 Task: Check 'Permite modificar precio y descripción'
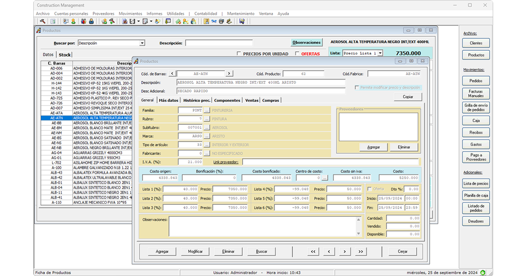357,87
